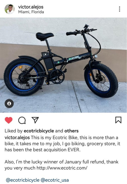Image resolution: width=127 pixels, height=184 pixels.
Task: Tap the caption text about Ecotric Bike
Action: (62, 144)
